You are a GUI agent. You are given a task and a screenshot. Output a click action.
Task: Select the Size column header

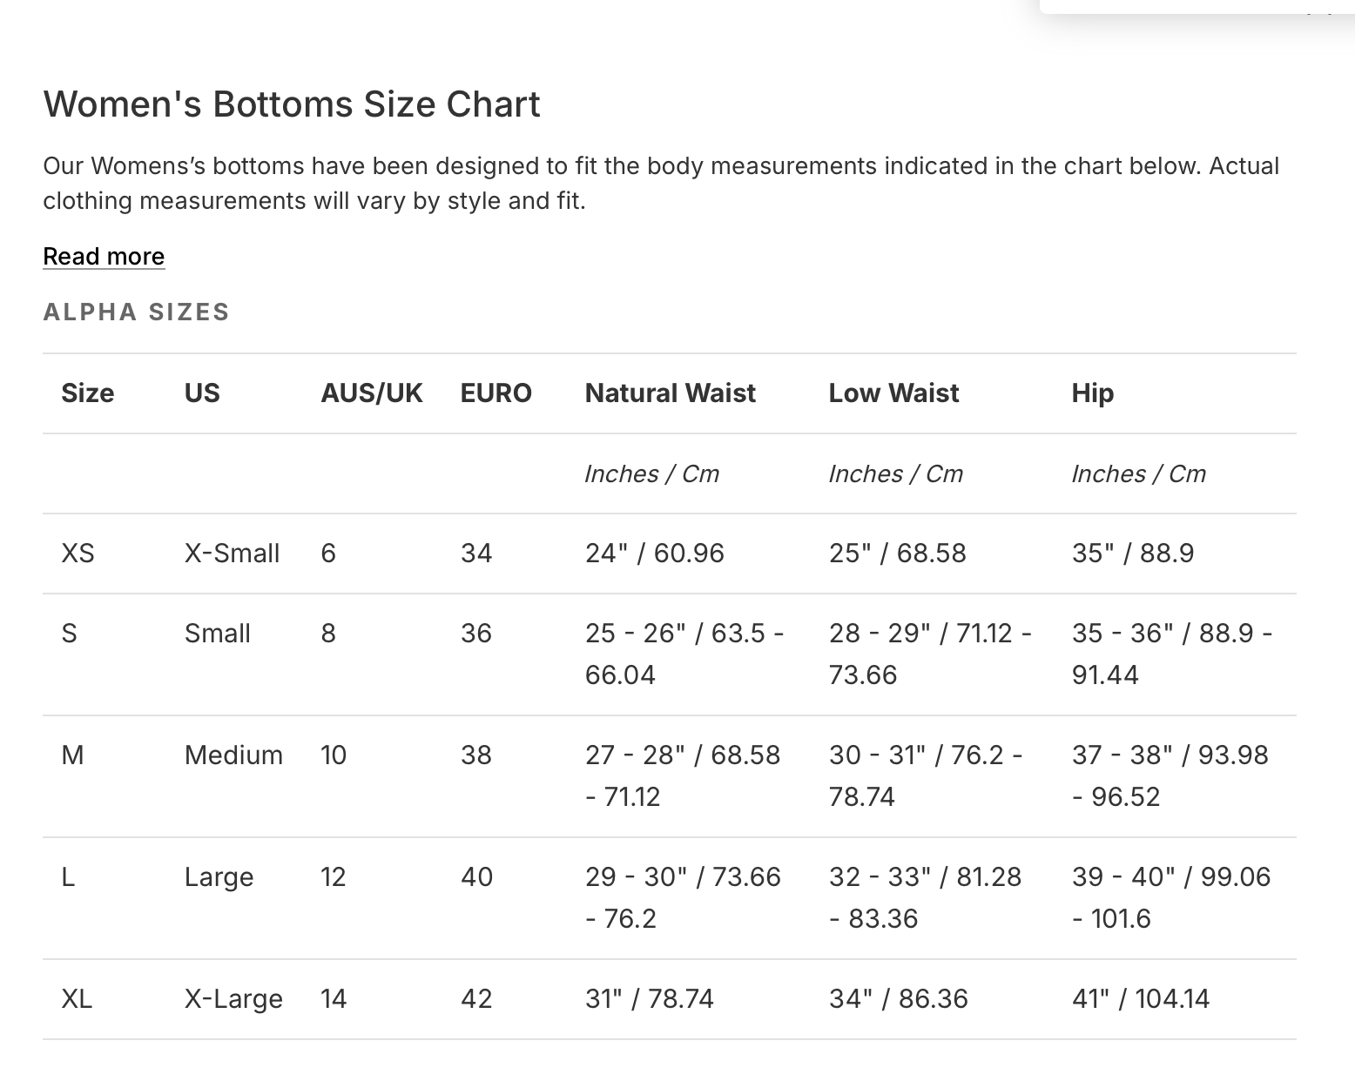point(87,393)
